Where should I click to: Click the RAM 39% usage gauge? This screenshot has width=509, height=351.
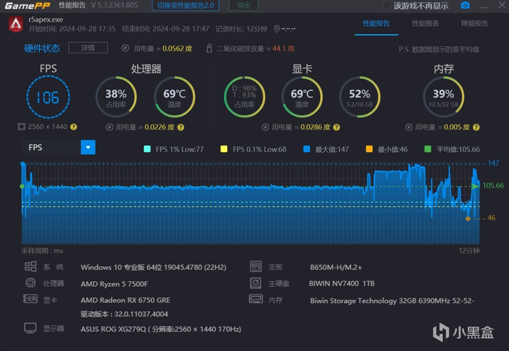tap(443, 97)
